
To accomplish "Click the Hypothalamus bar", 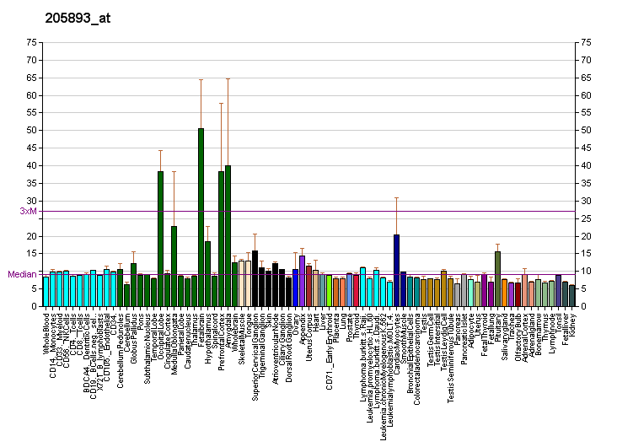I will pos(207,273).
